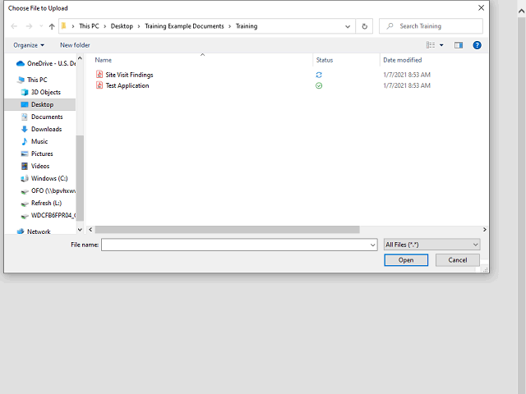Image resolution: width=526 pixels, height=394 pixels.
Task: Refresh the Training folder view
Action: [364, 26]
